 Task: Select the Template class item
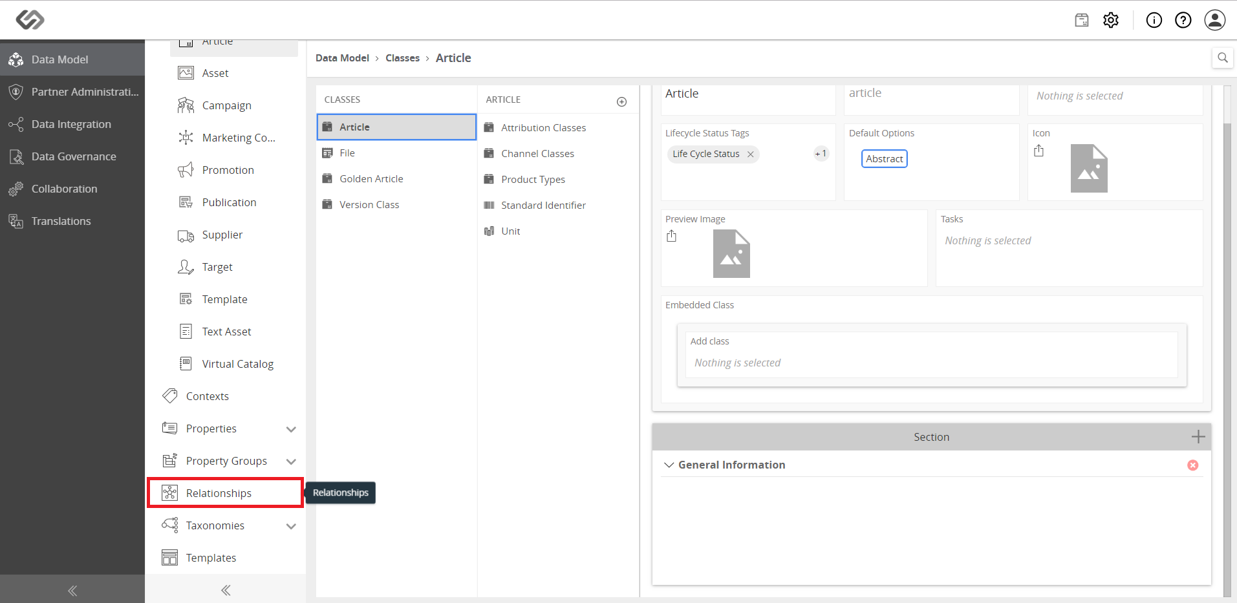coord(234,299)
